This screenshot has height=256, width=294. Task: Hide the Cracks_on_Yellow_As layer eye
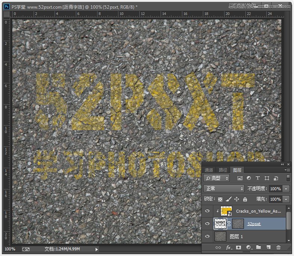(x=207, y=211)
